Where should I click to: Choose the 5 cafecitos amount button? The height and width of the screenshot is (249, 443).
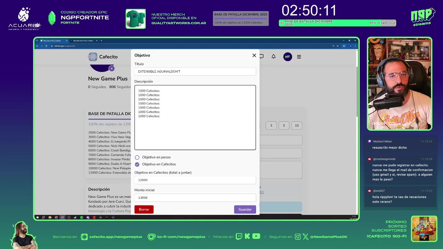pos(284,126)
